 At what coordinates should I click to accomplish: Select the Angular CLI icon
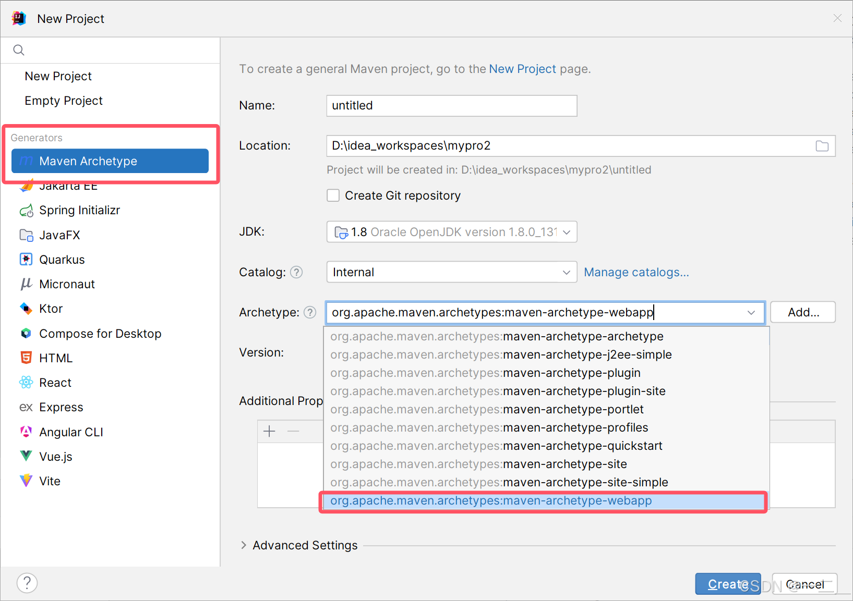pos(26,432)
